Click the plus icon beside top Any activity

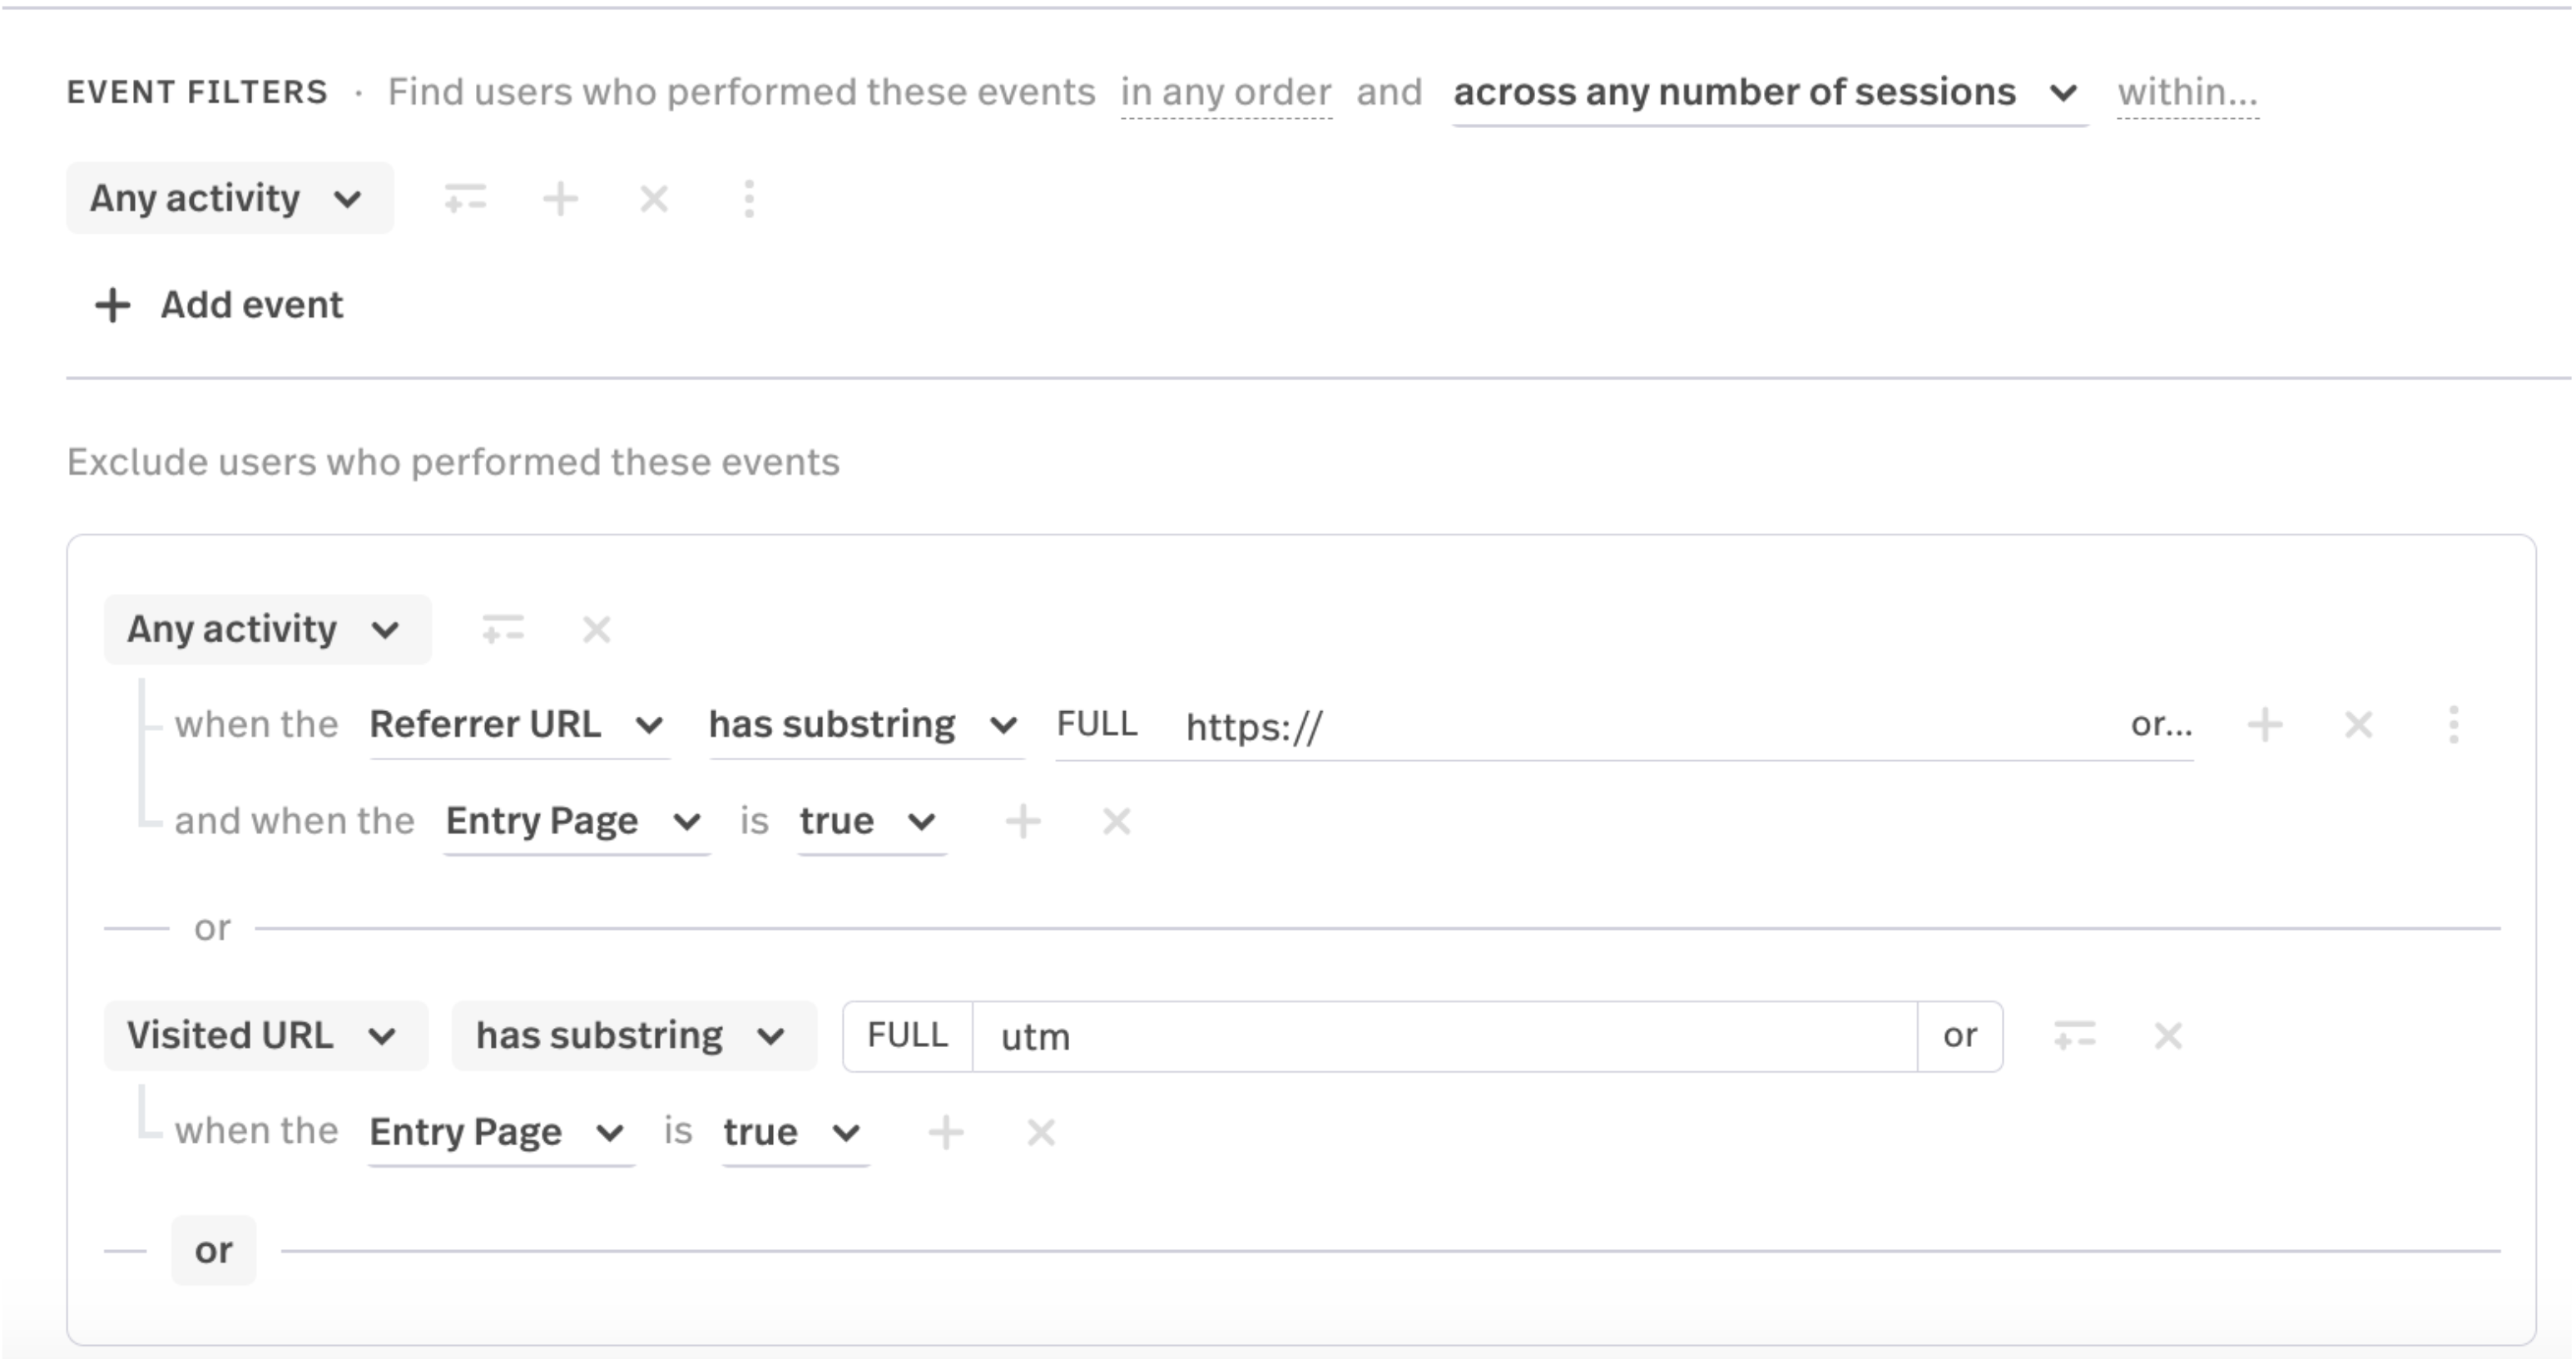coord(560,199)
